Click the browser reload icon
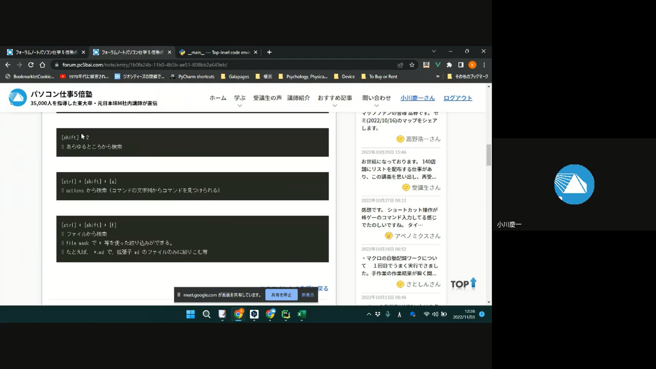 pyautogui.click(x=31, y=65)
